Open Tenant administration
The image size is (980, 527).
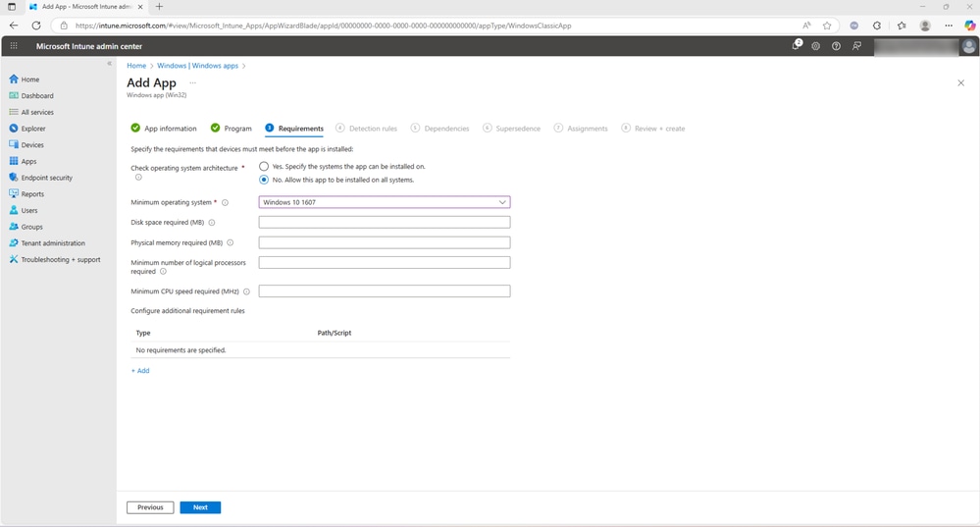point(47,242)
